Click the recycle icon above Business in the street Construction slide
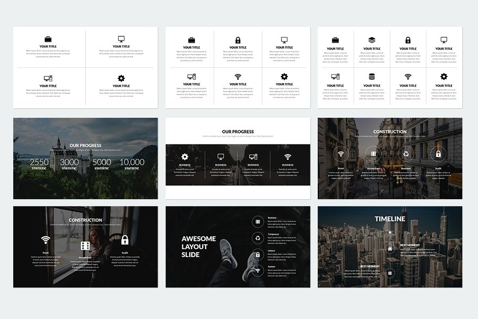This screenshot has height=319, width=478. point(406,154)
